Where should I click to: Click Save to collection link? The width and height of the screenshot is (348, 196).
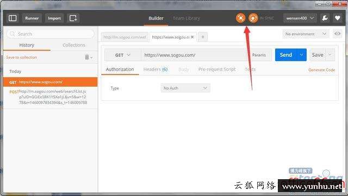pyautogui.click(x=22, y=58)
